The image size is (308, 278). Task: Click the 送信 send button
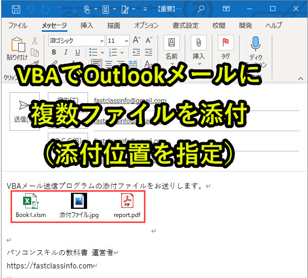tap(25, 112)
